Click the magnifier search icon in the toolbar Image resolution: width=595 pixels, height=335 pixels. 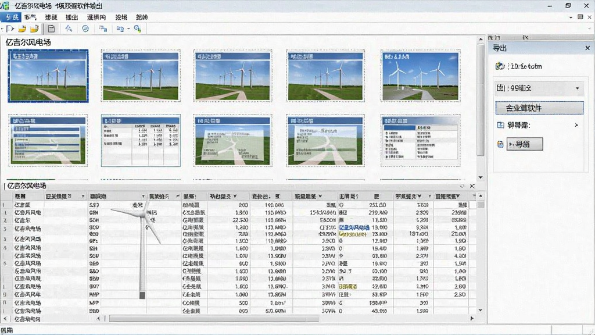(x=137, y=28)
